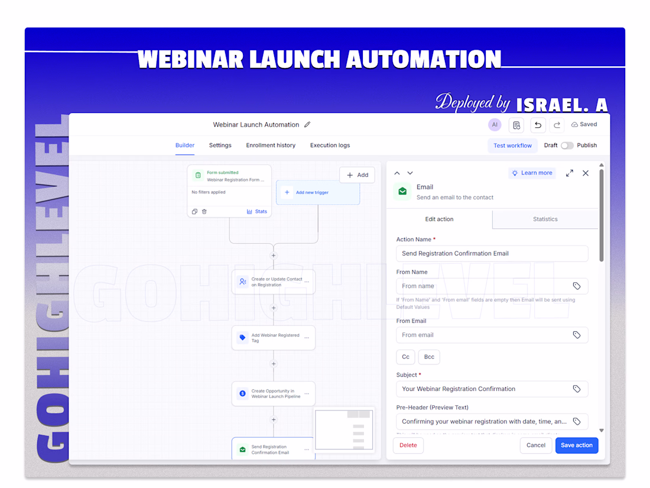Add step below the trigger connector
The image size is (650, 488).
pos(273,256)
